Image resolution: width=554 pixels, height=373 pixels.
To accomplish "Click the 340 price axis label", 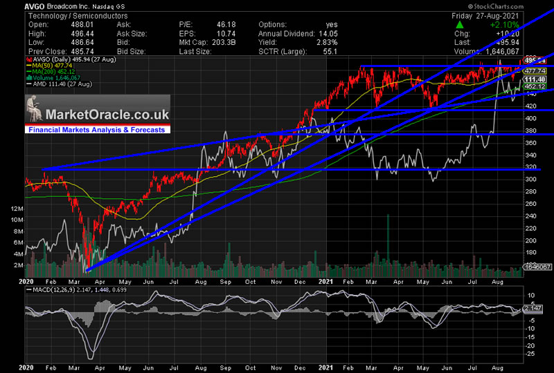I will point(530,155).
